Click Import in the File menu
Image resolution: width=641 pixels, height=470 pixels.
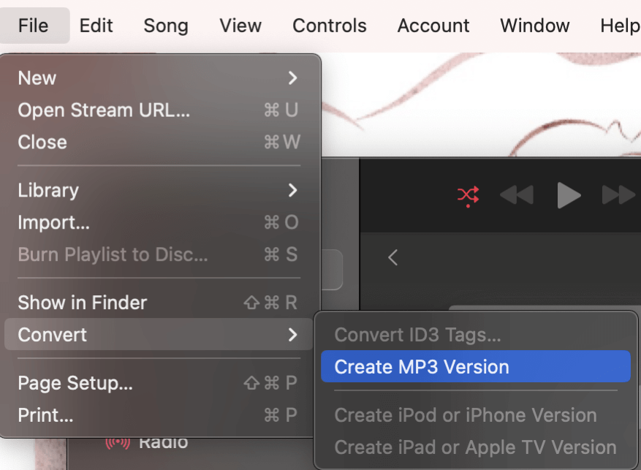[x=54, y=222]
